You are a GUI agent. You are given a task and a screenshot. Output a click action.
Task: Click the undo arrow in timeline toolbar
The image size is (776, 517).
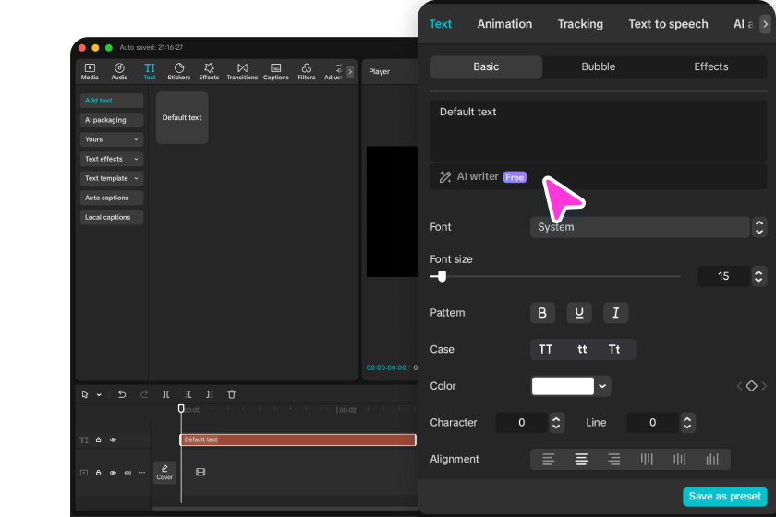click(122, 394)
